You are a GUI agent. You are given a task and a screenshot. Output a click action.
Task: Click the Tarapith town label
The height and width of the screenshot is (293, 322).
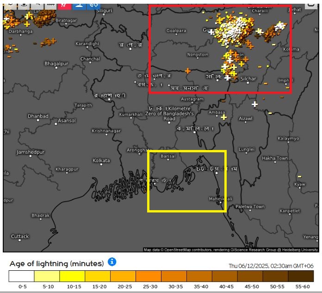click(83, 105)
